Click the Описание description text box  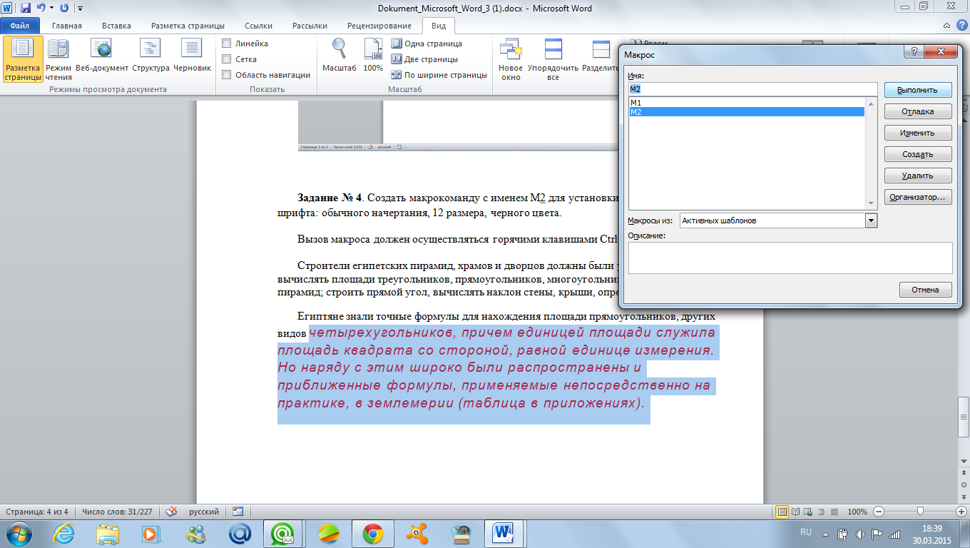pyautogui.click(x=790, y=258)
